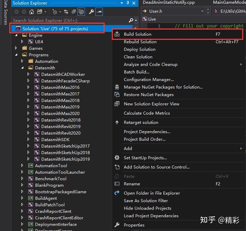
Task: Choose Rebuild Solution
Action: (x=140, y=42)
